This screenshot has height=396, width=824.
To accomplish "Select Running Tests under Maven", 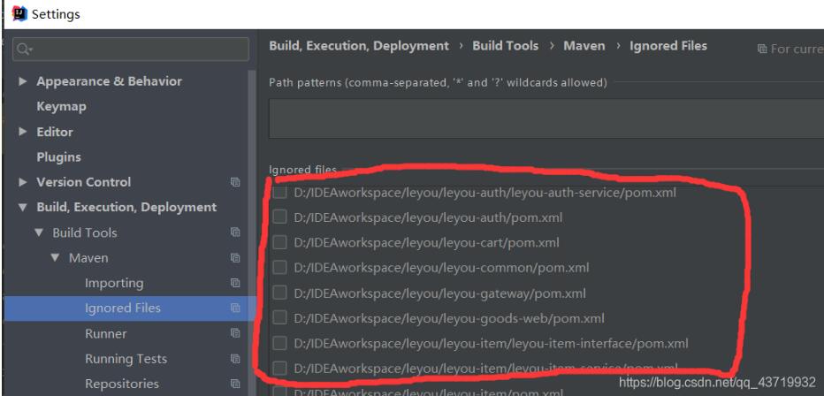I will pos(126,359).
